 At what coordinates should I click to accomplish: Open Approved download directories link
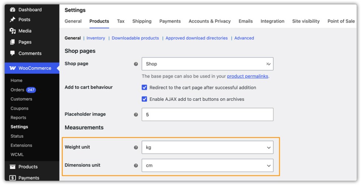tap(197, 38)
